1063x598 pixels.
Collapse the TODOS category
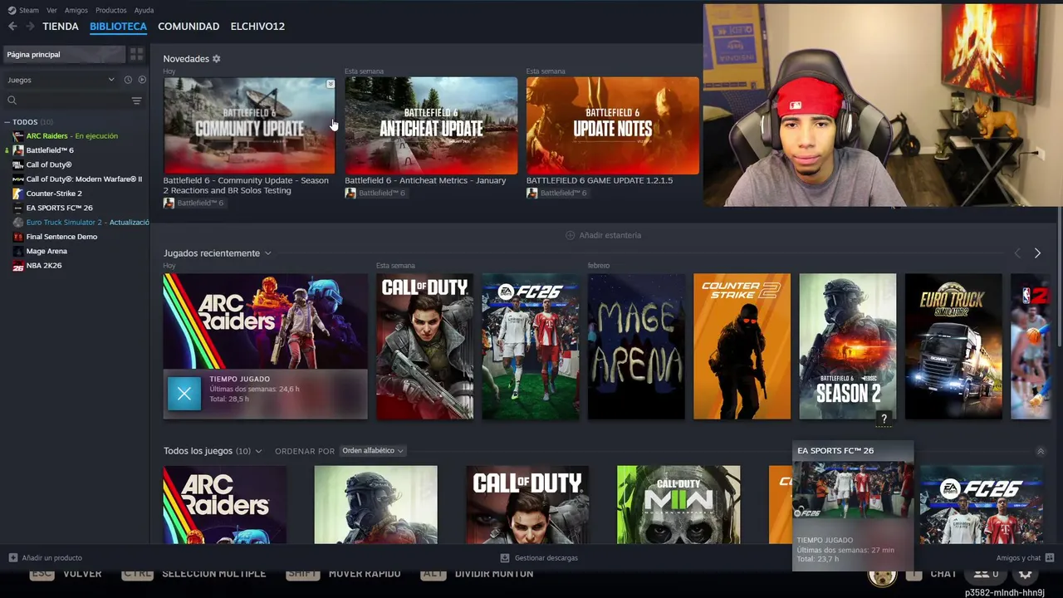7,122
